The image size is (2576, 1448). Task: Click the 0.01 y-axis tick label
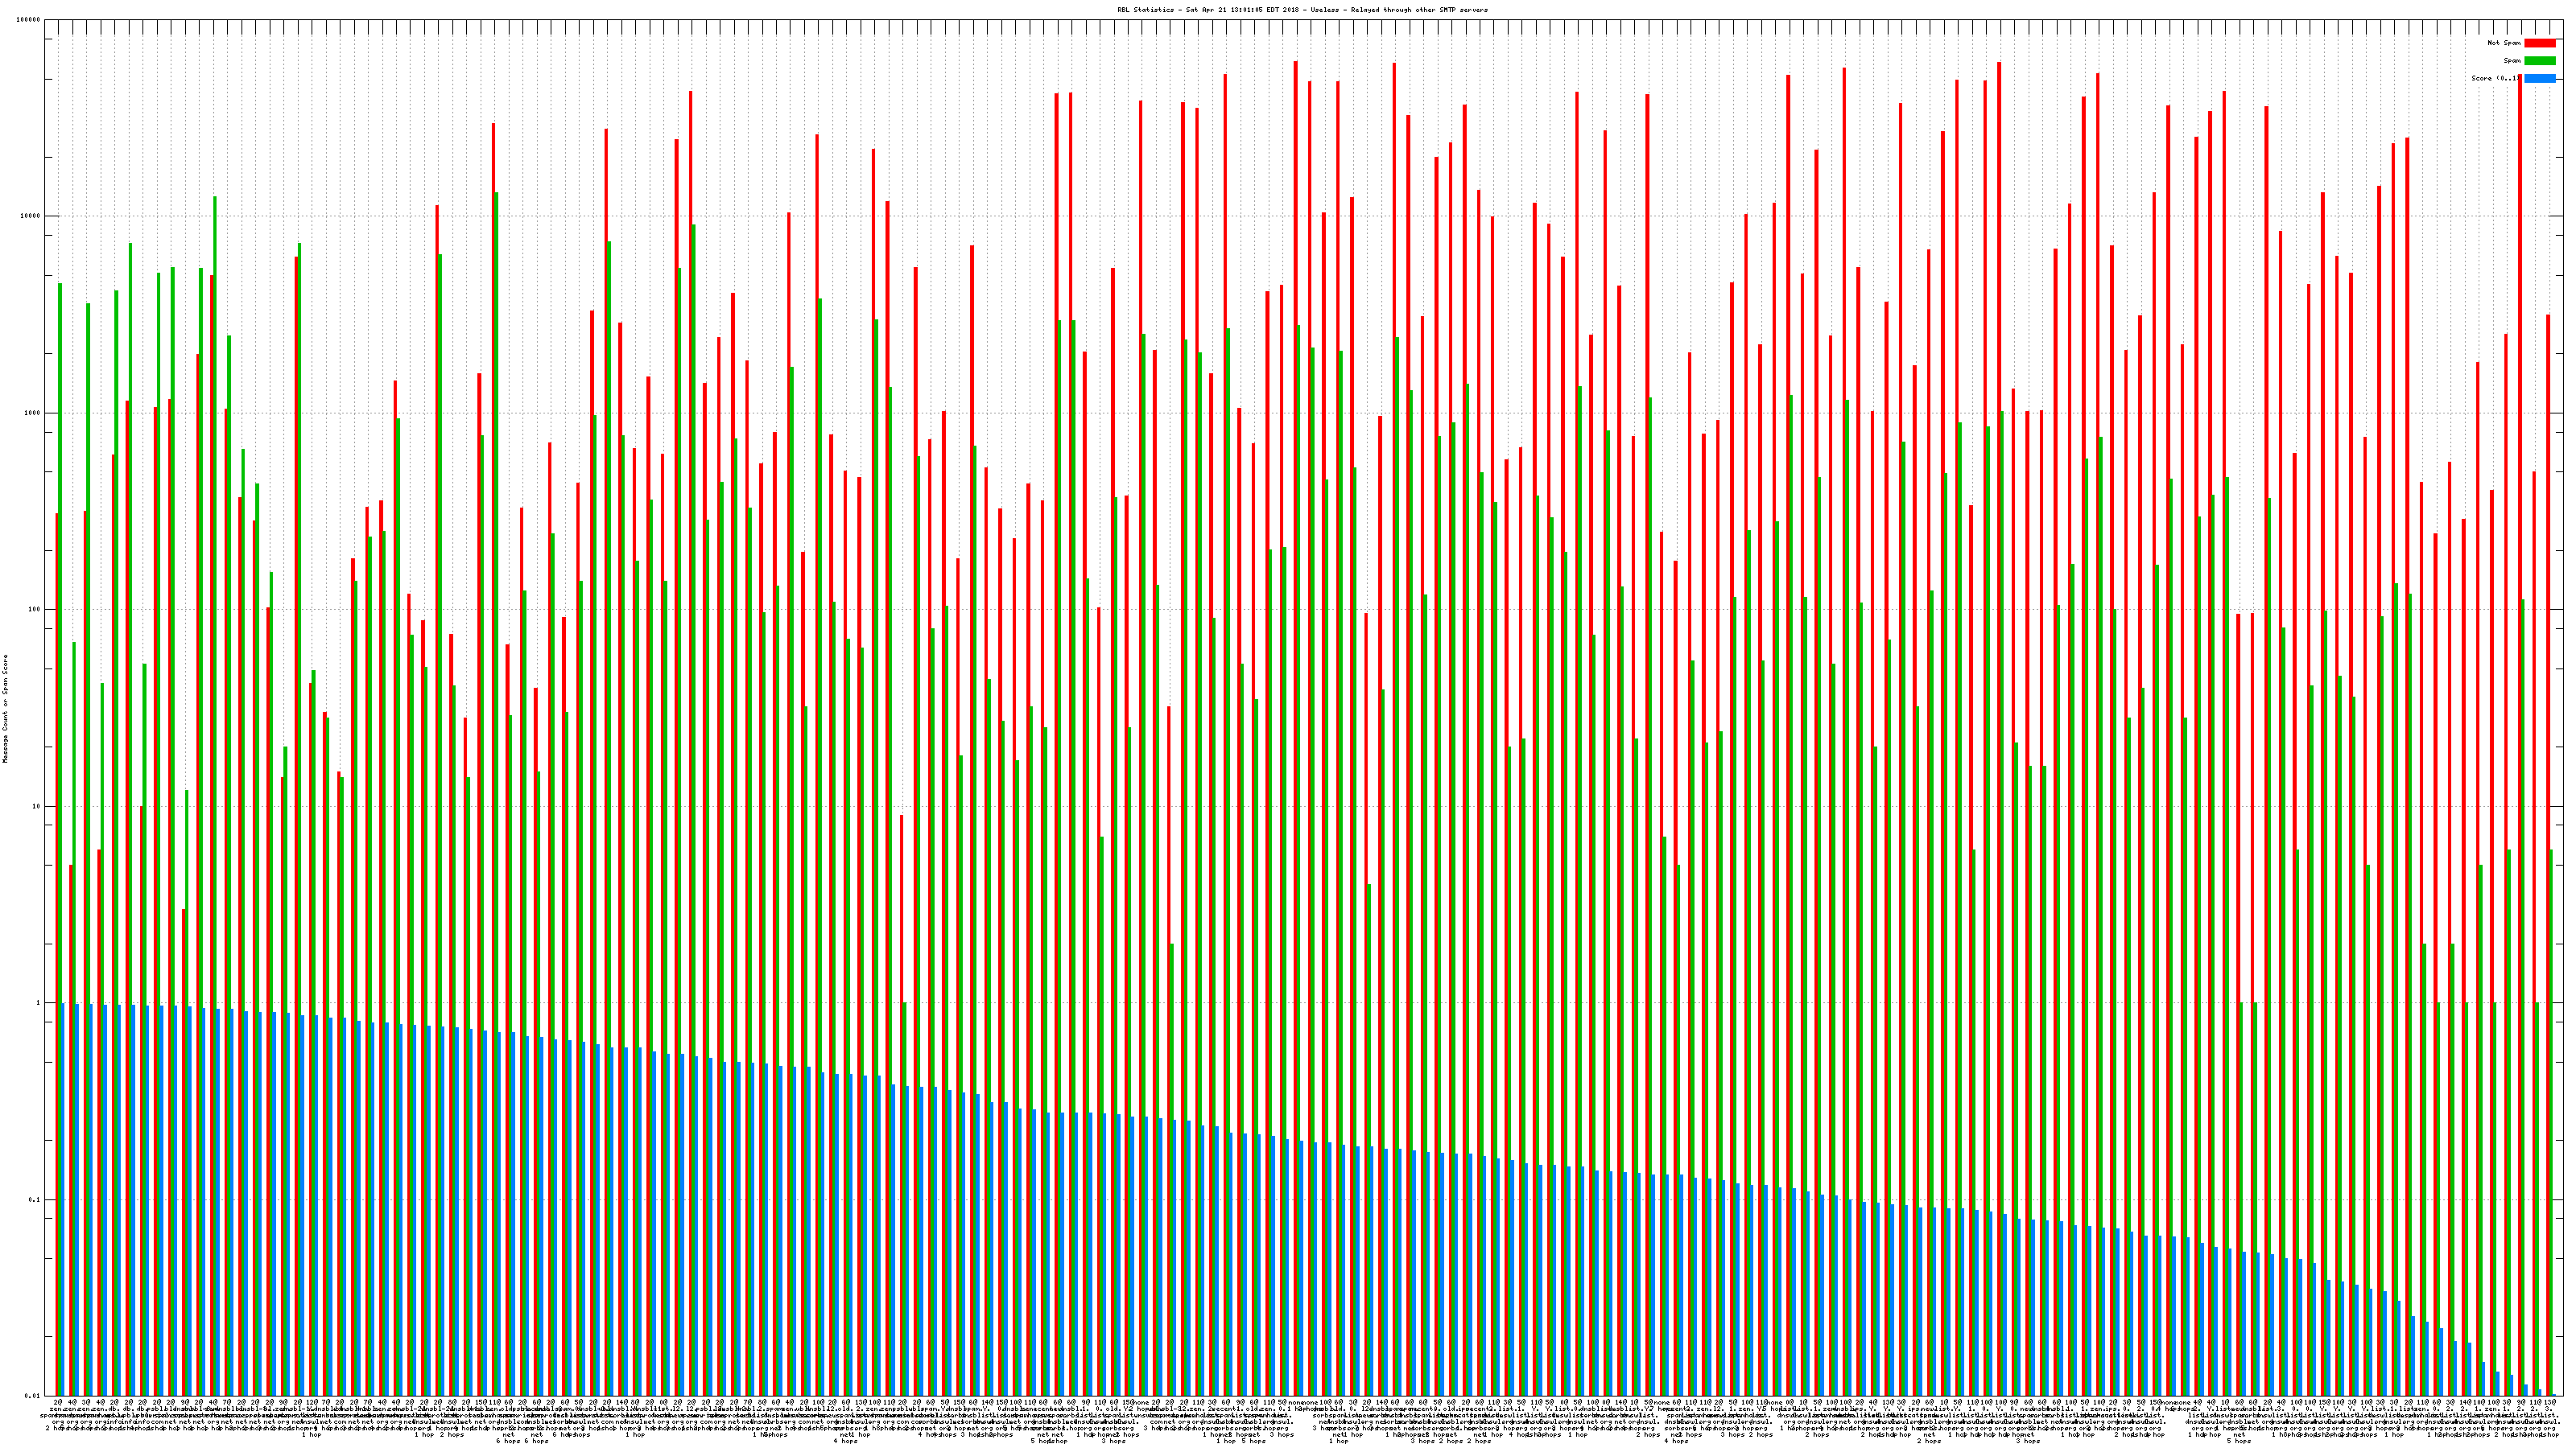33,1395
